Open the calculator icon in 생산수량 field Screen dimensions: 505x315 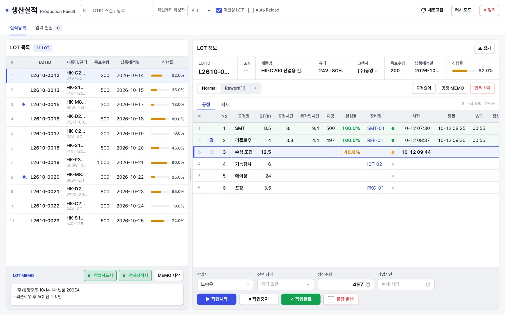coord(368,284)
